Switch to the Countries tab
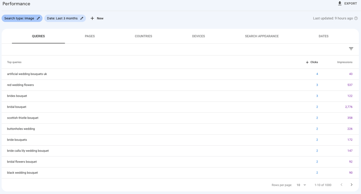 (143, 36)
